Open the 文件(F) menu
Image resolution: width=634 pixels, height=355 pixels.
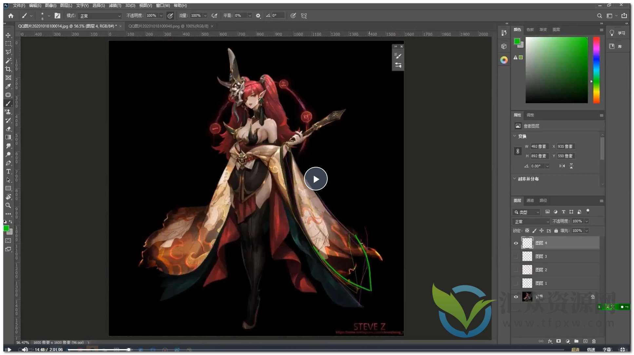click(x=19, y=6)
